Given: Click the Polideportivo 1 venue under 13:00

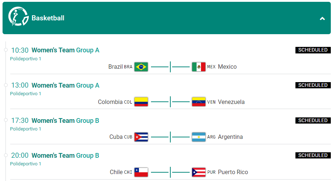Looking at the screenshot, I should click(26, 93).
